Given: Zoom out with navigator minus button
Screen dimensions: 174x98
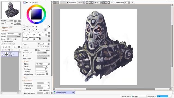Looking at the screenshot, I should [15, 21].
